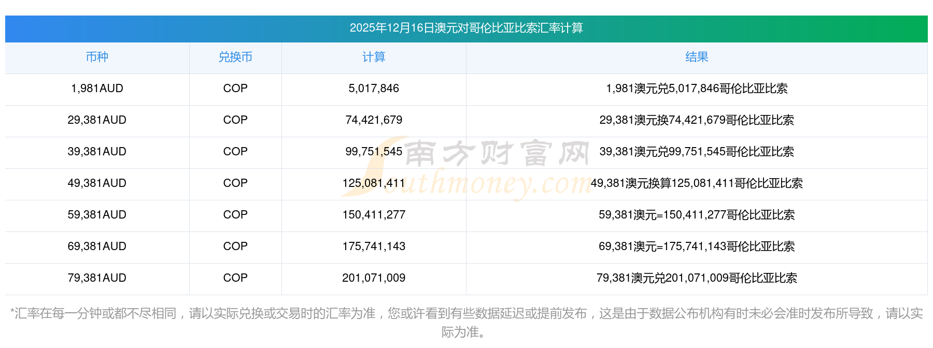The width and height of the screenshot is (933, 348).
Task: Click the 兑换币 column header
Action: [x=235, y=57]
